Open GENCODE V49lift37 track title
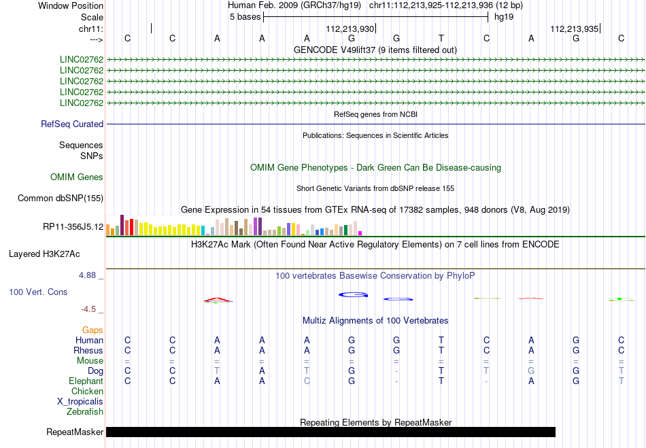The width and height of the screenshot is (646, 448). pos(375,50)
